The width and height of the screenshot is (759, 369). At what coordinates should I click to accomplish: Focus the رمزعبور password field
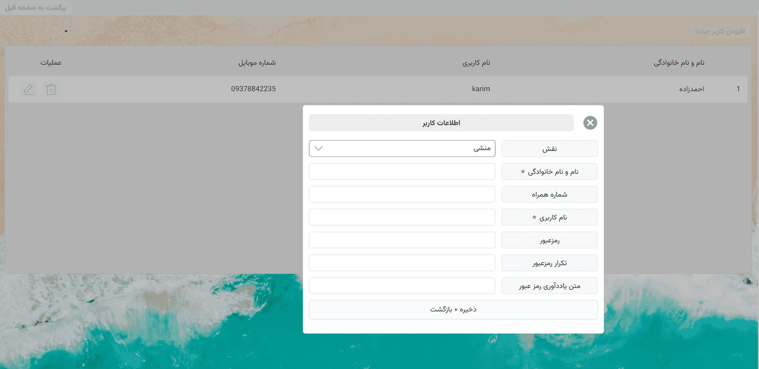coord(402,240)
